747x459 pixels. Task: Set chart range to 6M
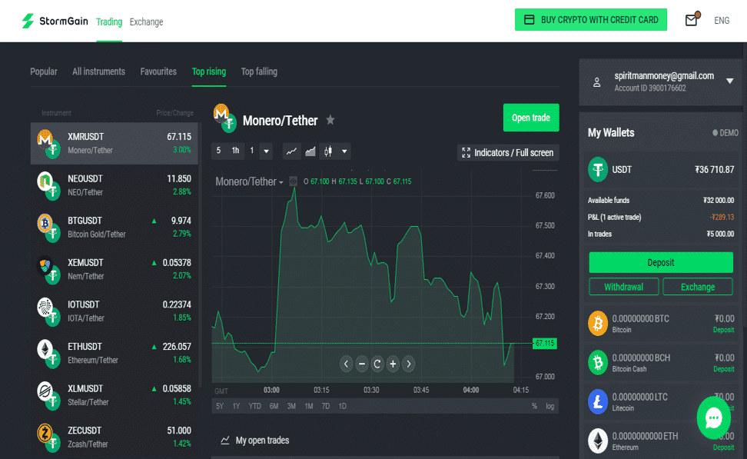[x=274, y=406]
